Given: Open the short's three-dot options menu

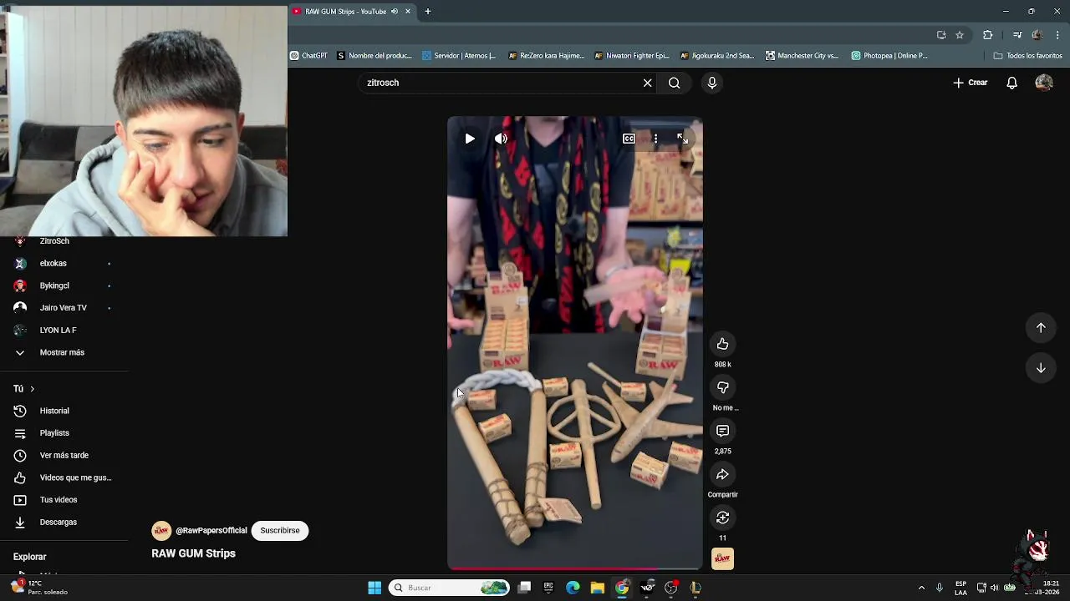Looking at the screenshot, I should (655, 139).
